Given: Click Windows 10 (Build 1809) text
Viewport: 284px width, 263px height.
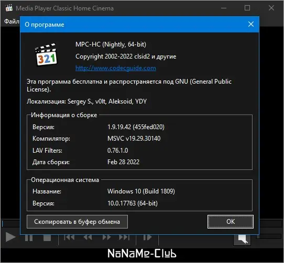Looking at the screenshot, I should [141, 191].
